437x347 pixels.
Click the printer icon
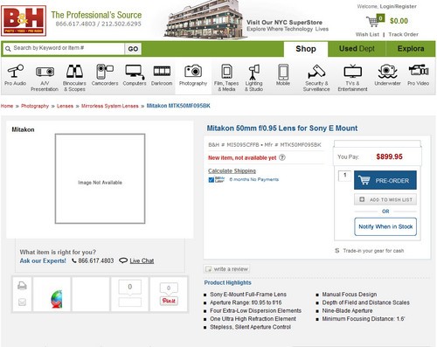click(22, 286)
